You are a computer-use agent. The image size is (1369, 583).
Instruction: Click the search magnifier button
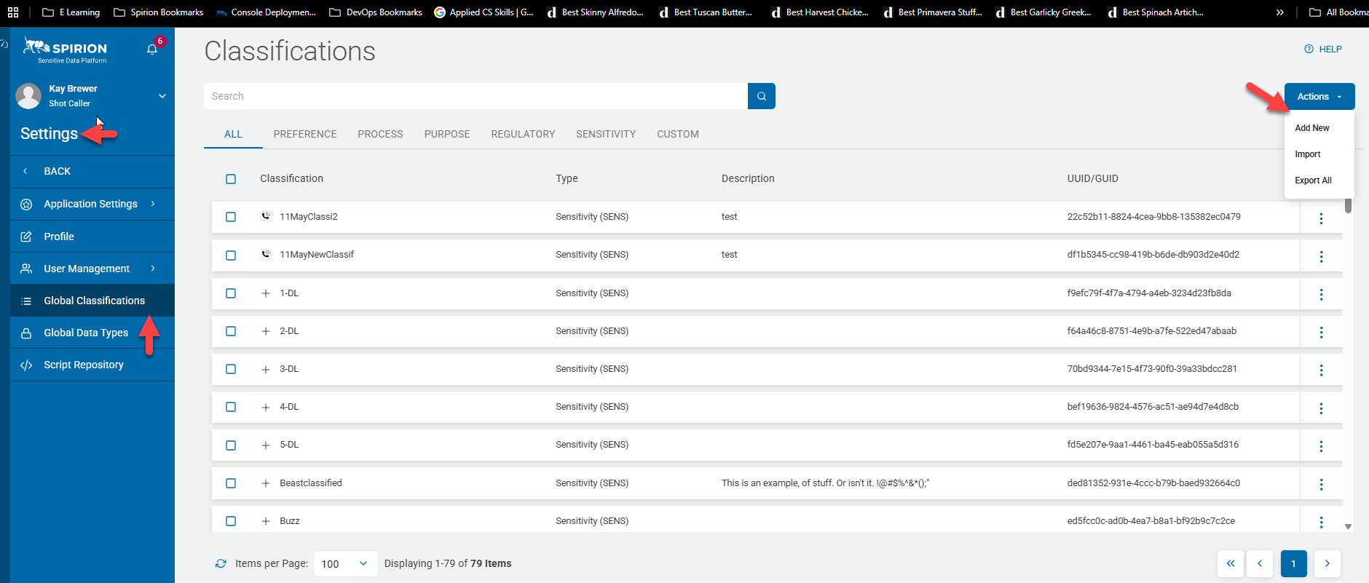click(761, 96)
